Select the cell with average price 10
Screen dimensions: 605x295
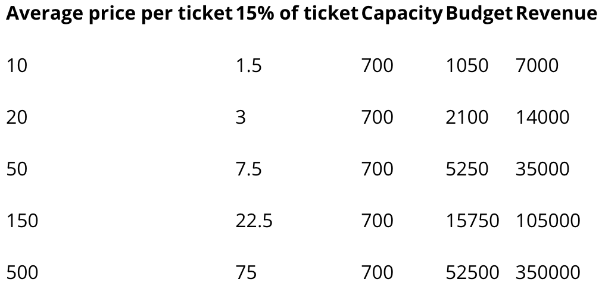click(17, 65)
